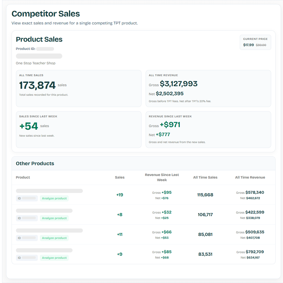Click the Net $338,079 value

click(250, 218)
